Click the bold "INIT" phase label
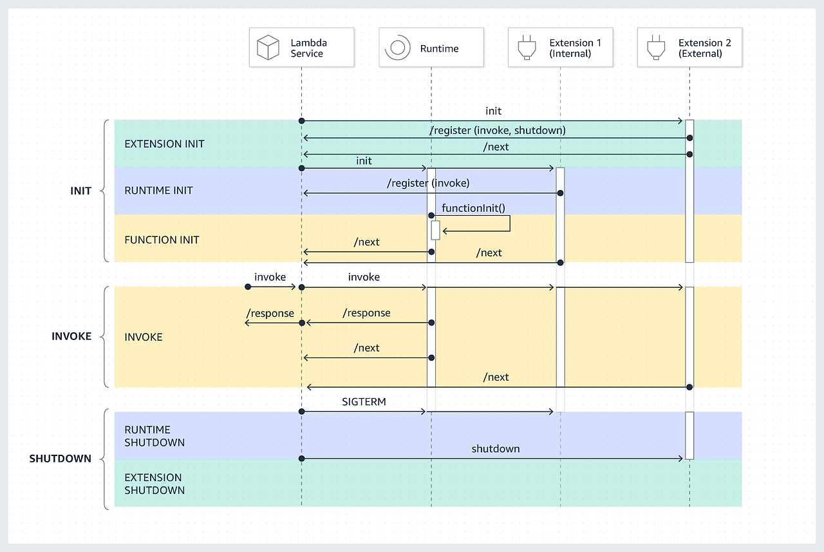The height and width of the screenshot is (552, 824). [81, 191]
